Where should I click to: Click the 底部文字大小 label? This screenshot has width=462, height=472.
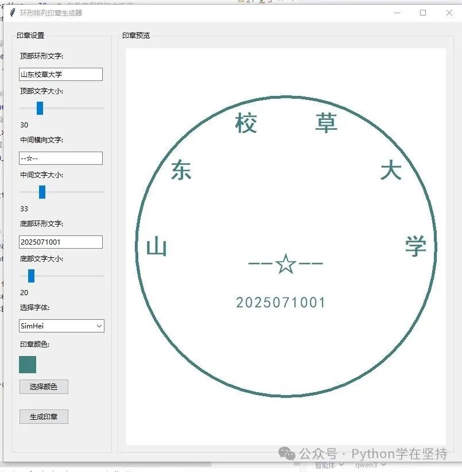pyautogui.click(x=41, y=259)
